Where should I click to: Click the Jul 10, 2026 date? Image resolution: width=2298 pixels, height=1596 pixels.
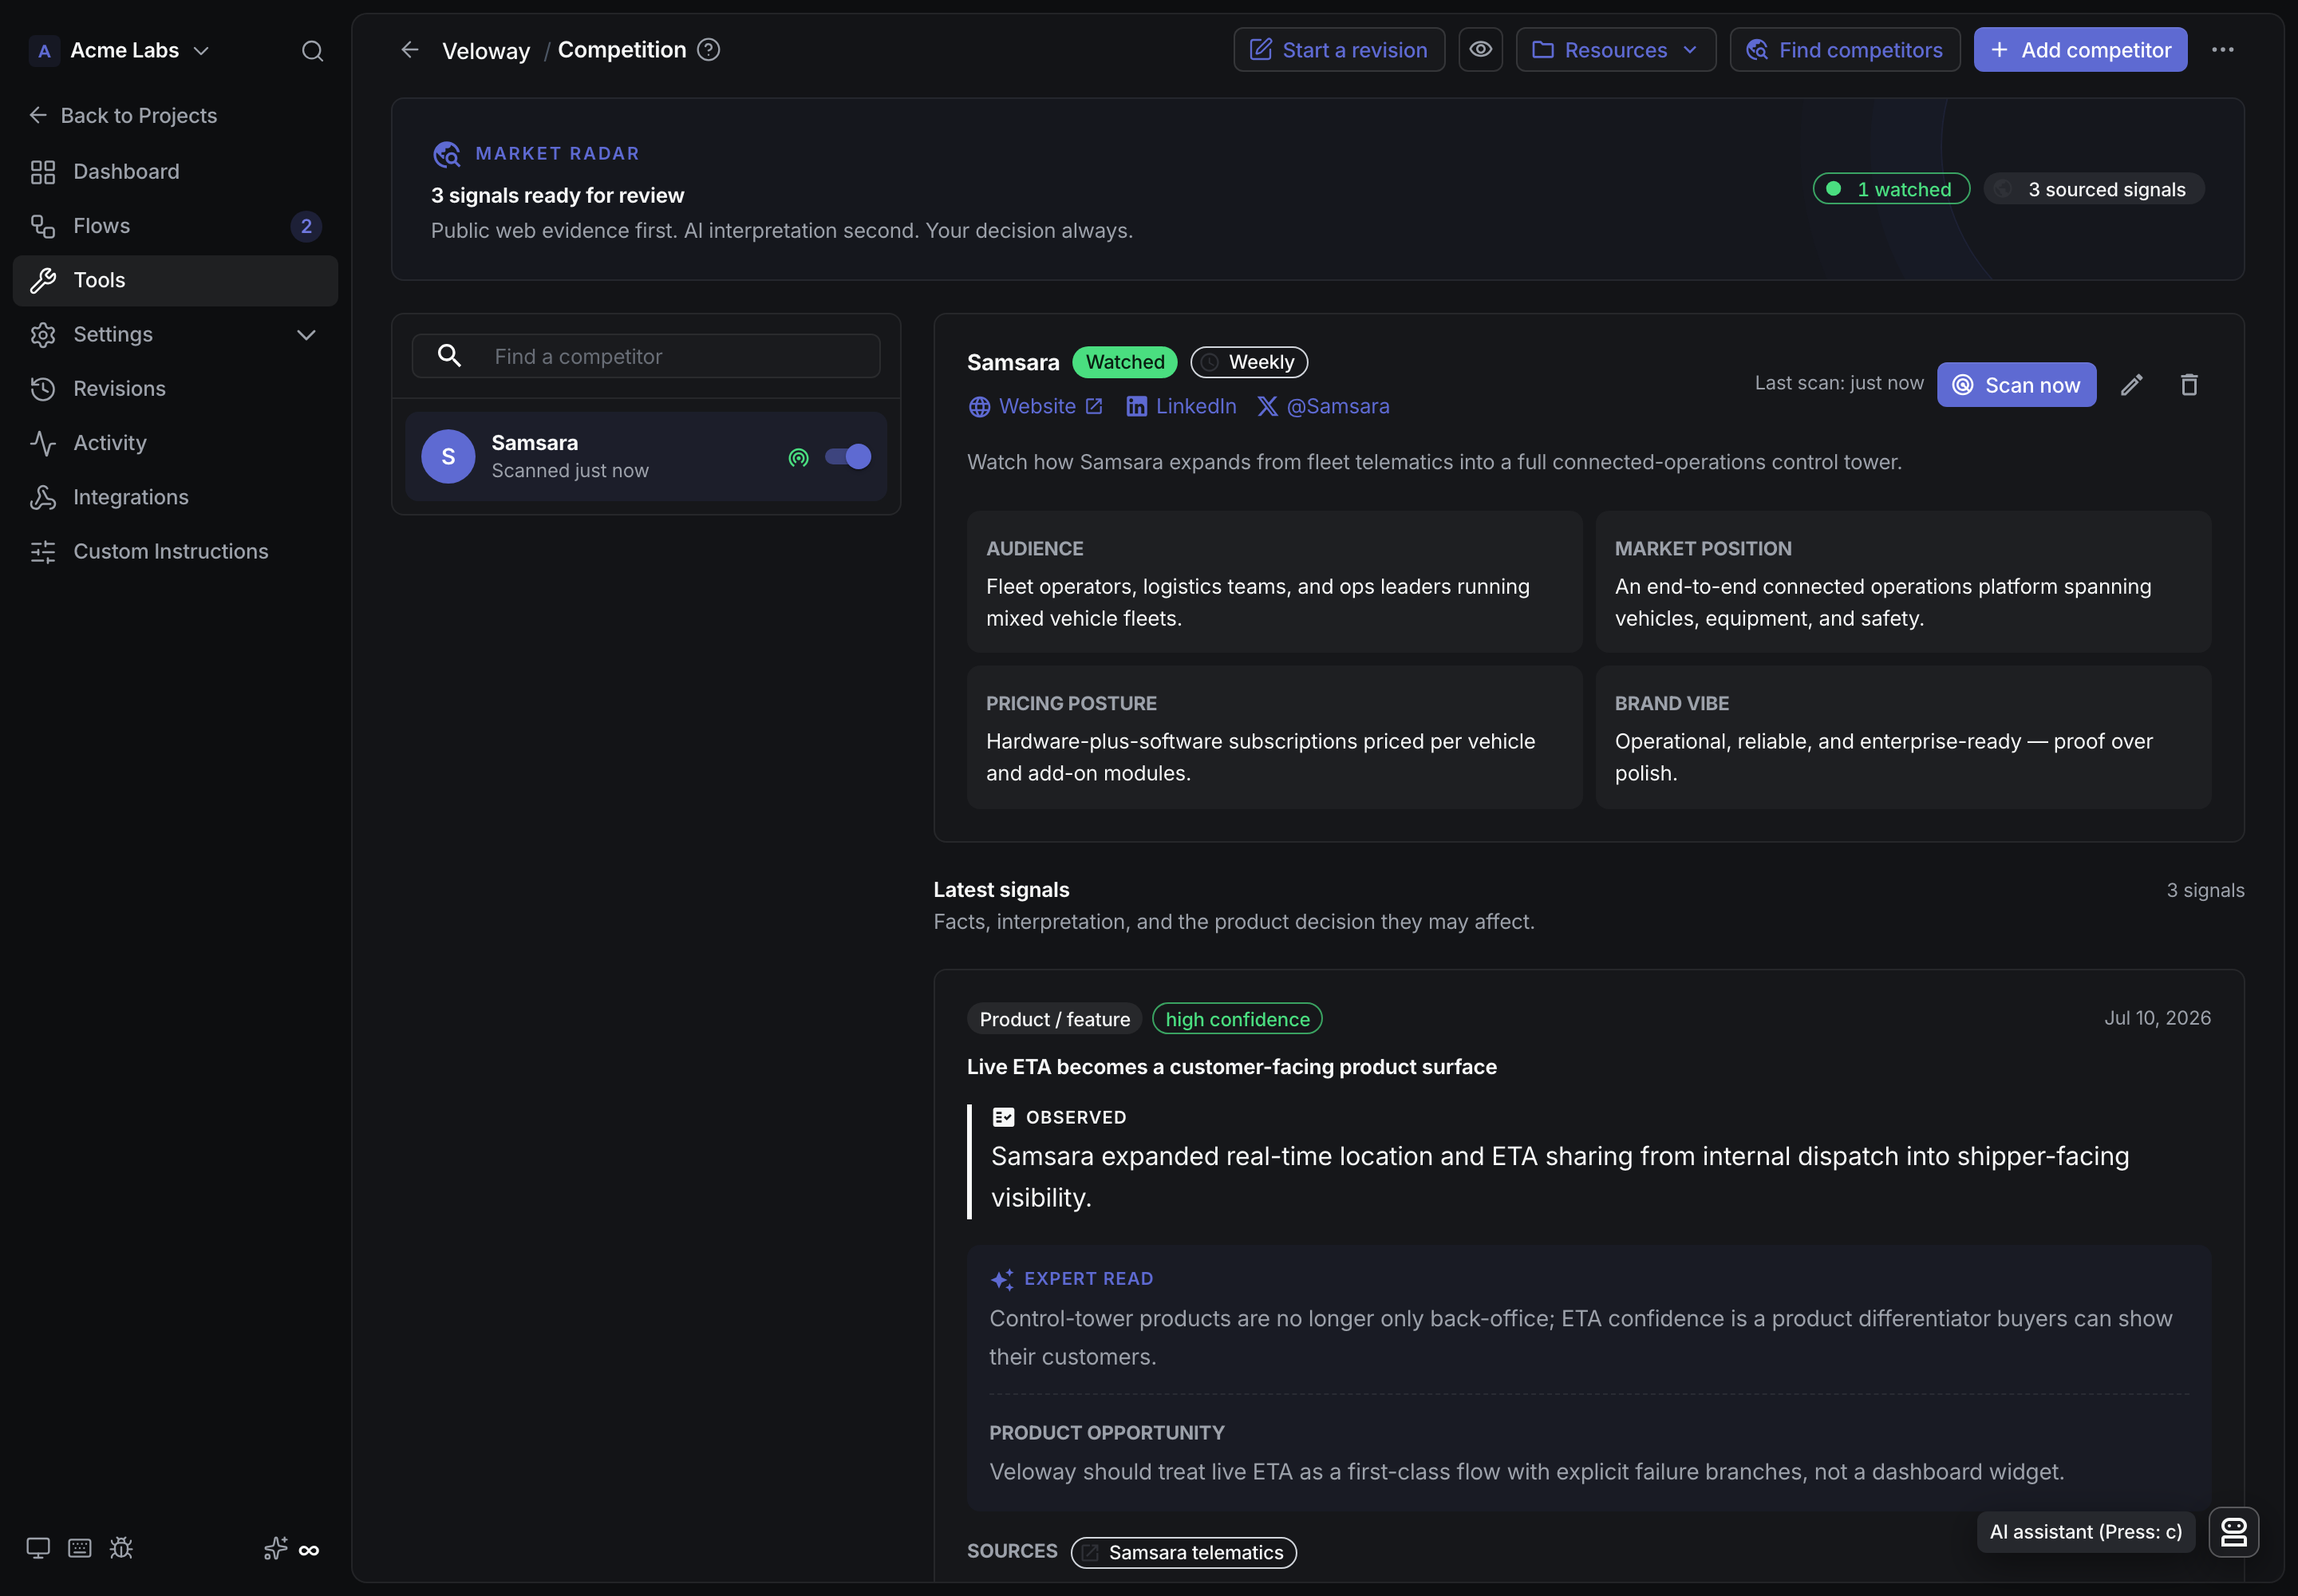2157,1018
